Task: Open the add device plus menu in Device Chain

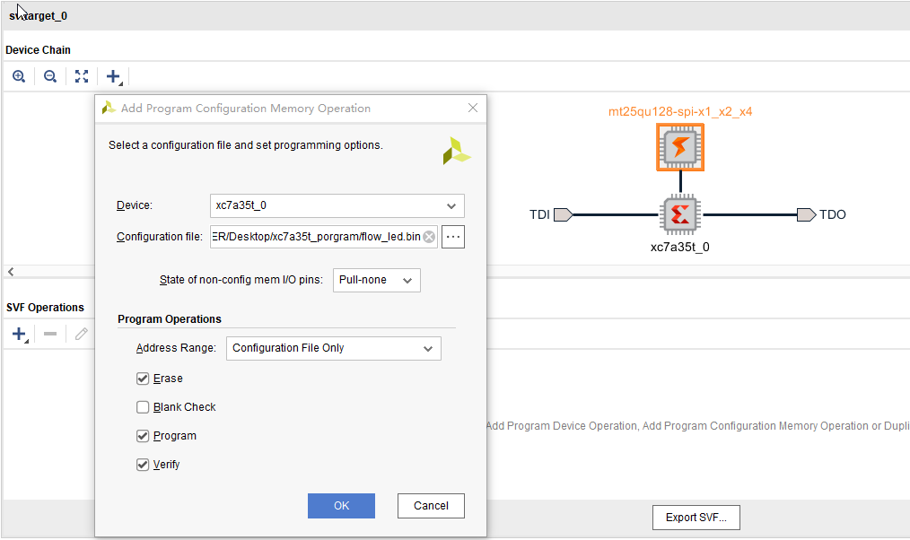Action: point(114,76)
